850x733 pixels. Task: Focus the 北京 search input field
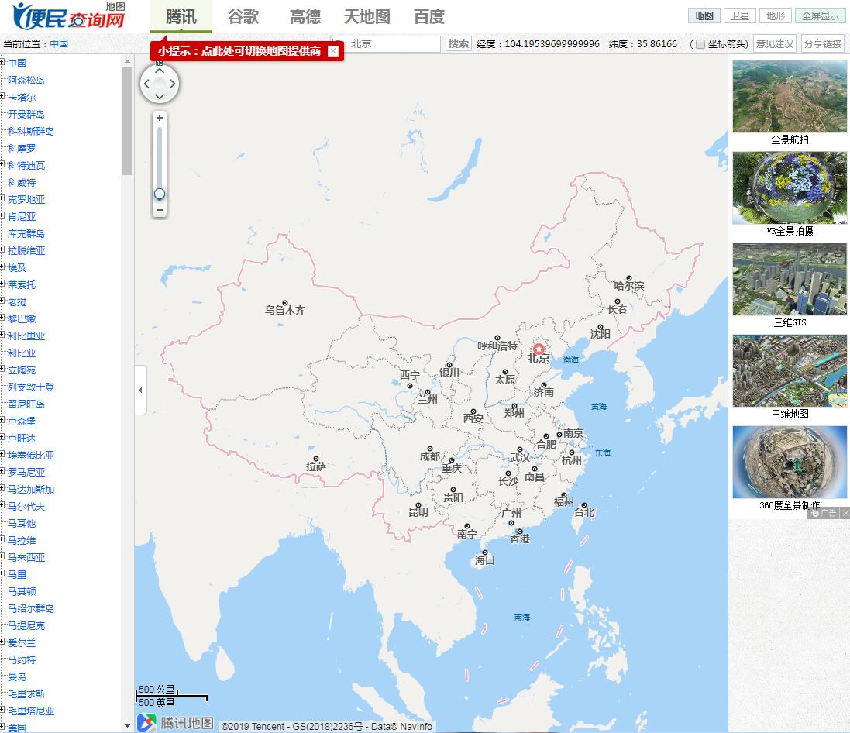(385, 44)
